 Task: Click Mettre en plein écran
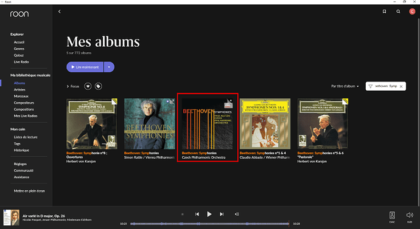click(29, 191)
